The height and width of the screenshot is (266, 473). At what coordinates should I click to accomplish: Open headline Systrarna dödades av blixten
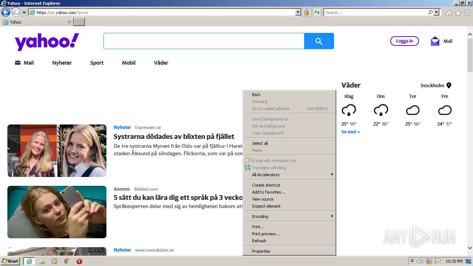[174, 136]
